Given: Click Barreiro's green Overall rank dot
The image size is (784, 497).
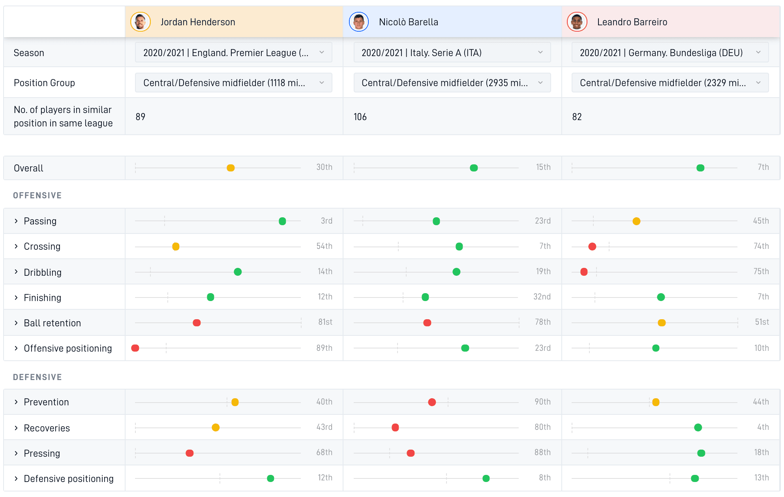Looking at the screenshot, I should 701,168.
